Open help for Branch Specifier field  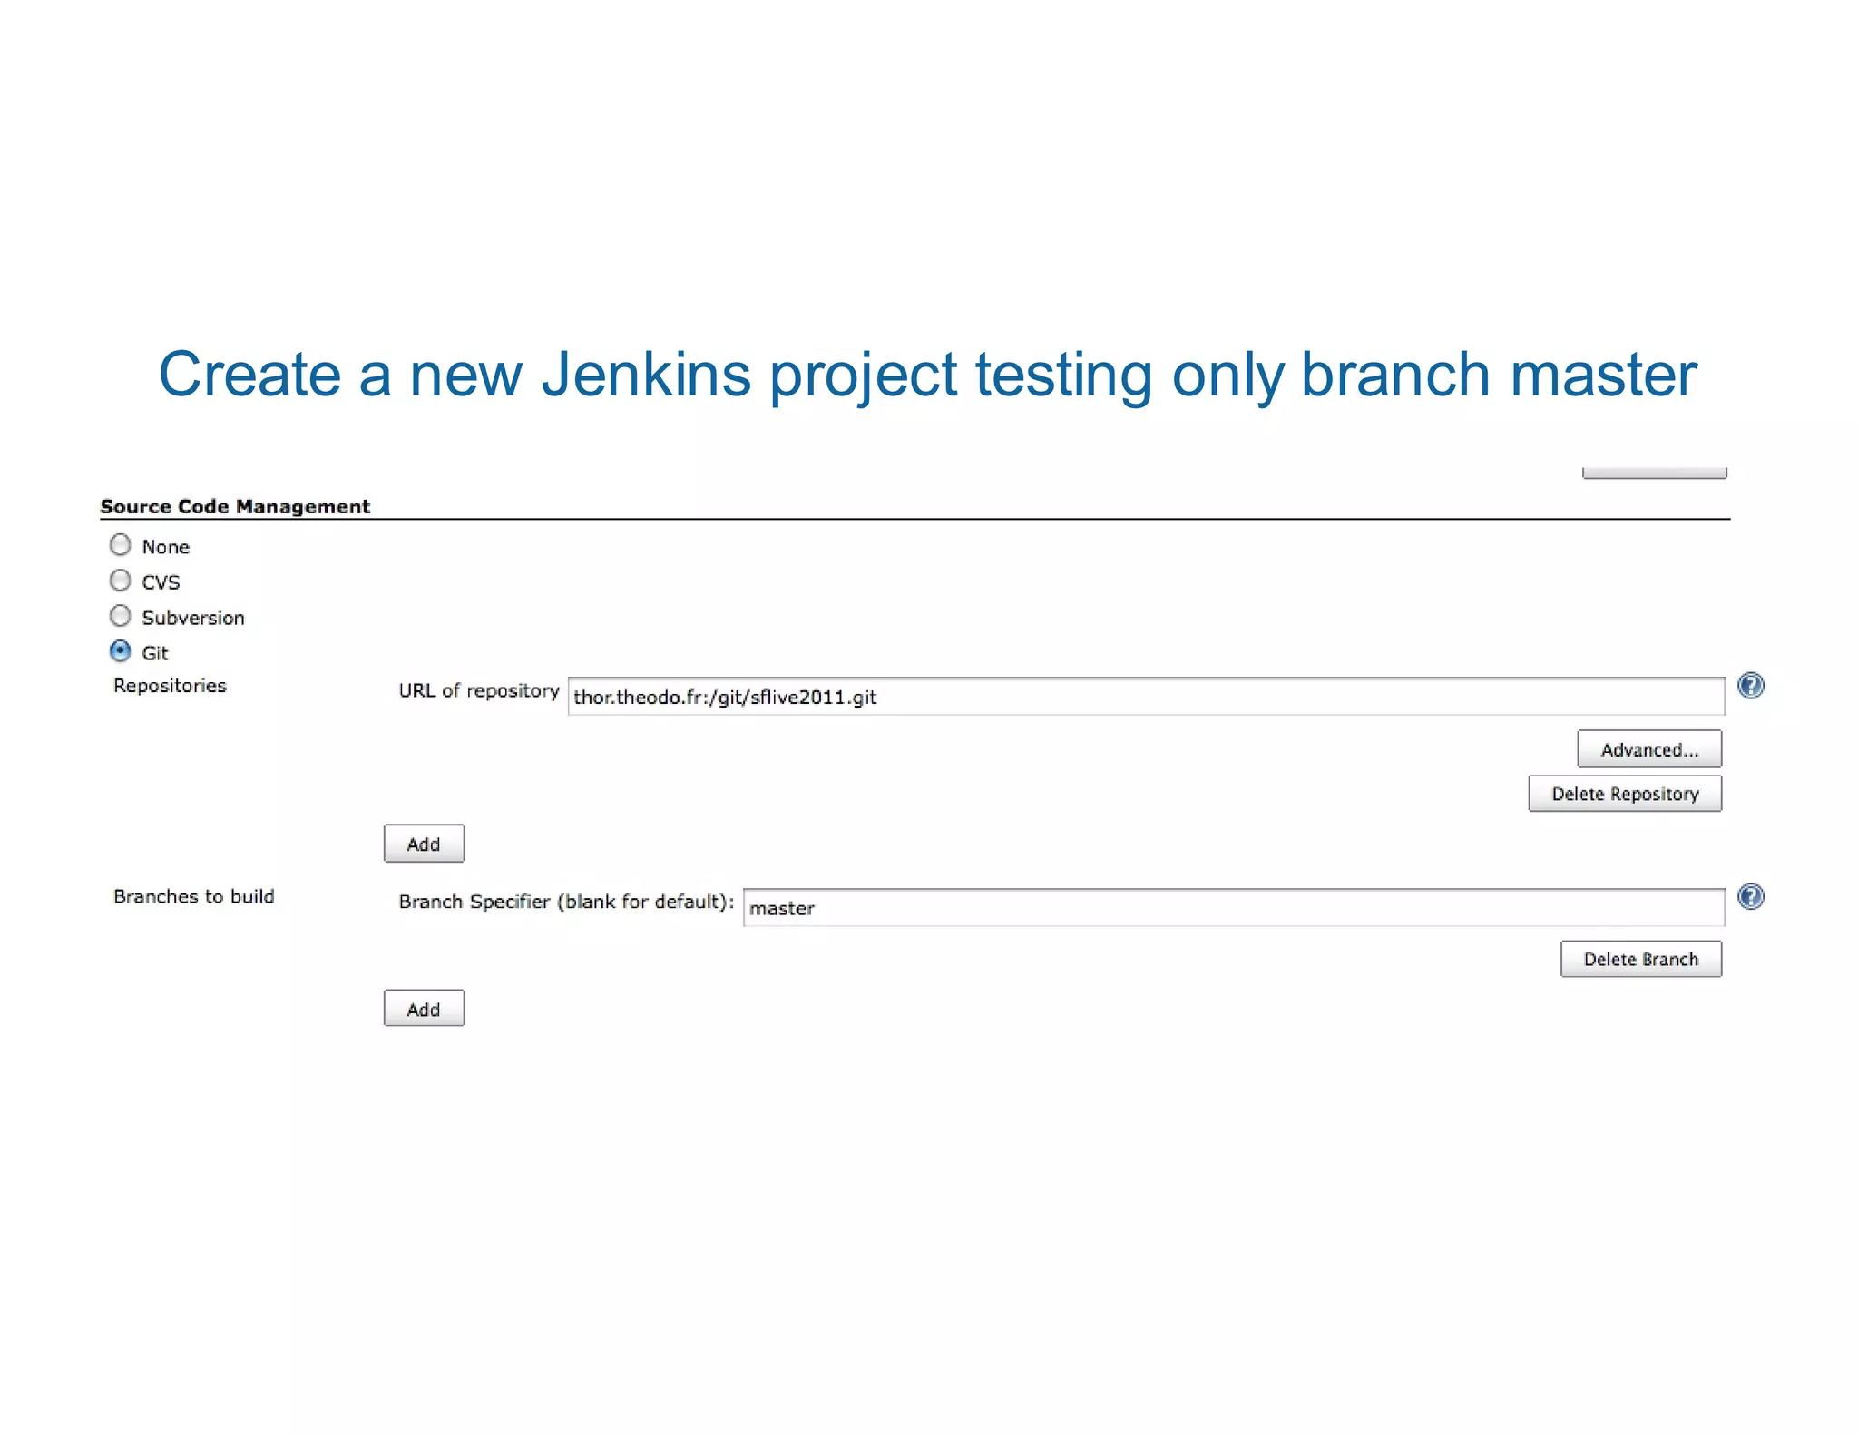coord(1751,897)
